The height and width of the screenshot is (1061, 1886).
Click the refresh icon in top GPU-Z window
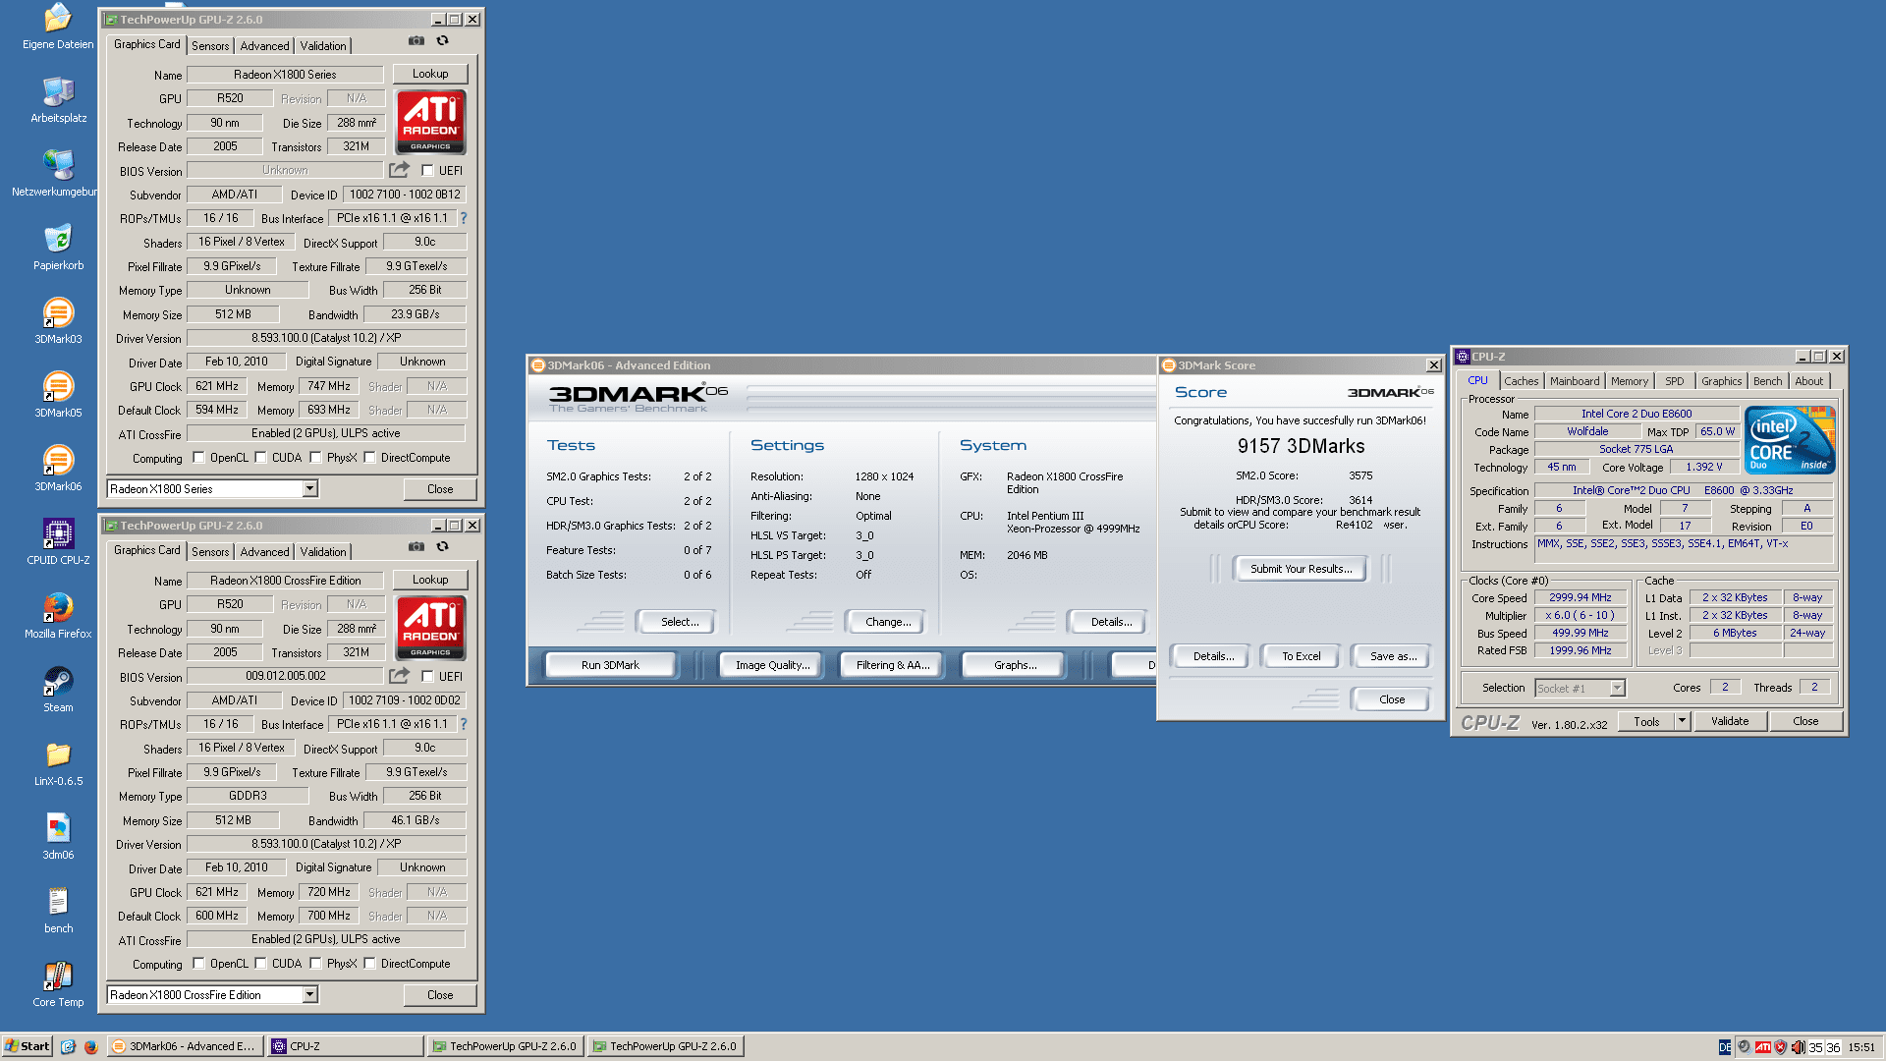(x=443, y=41)
